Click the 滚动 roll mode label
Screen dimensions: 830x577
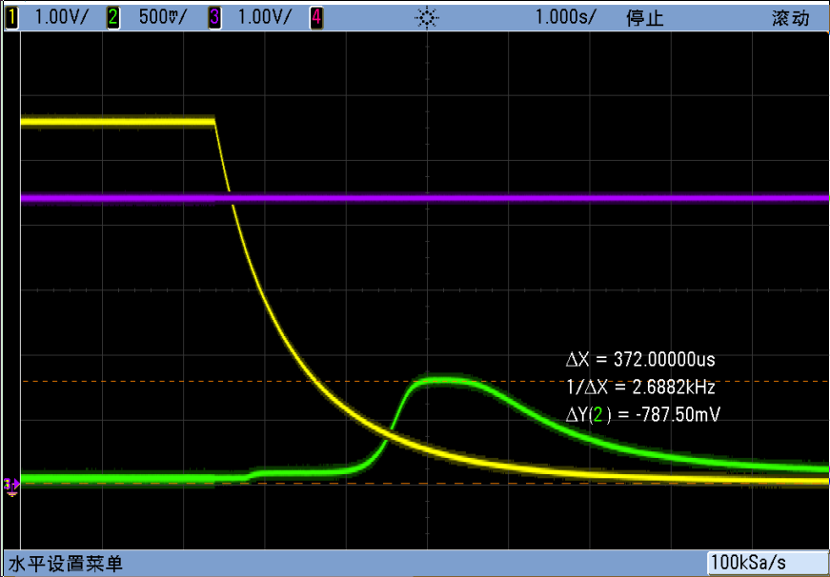pyautogui.click(x=791, y=18)
